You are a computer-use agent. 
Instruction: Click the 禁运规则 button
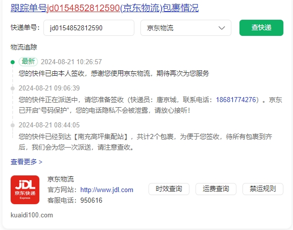pos(263,189)
